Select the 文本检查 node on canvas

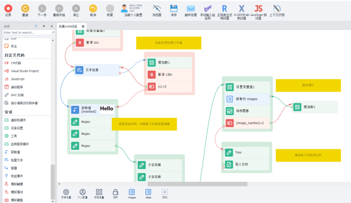coord(97,70)
